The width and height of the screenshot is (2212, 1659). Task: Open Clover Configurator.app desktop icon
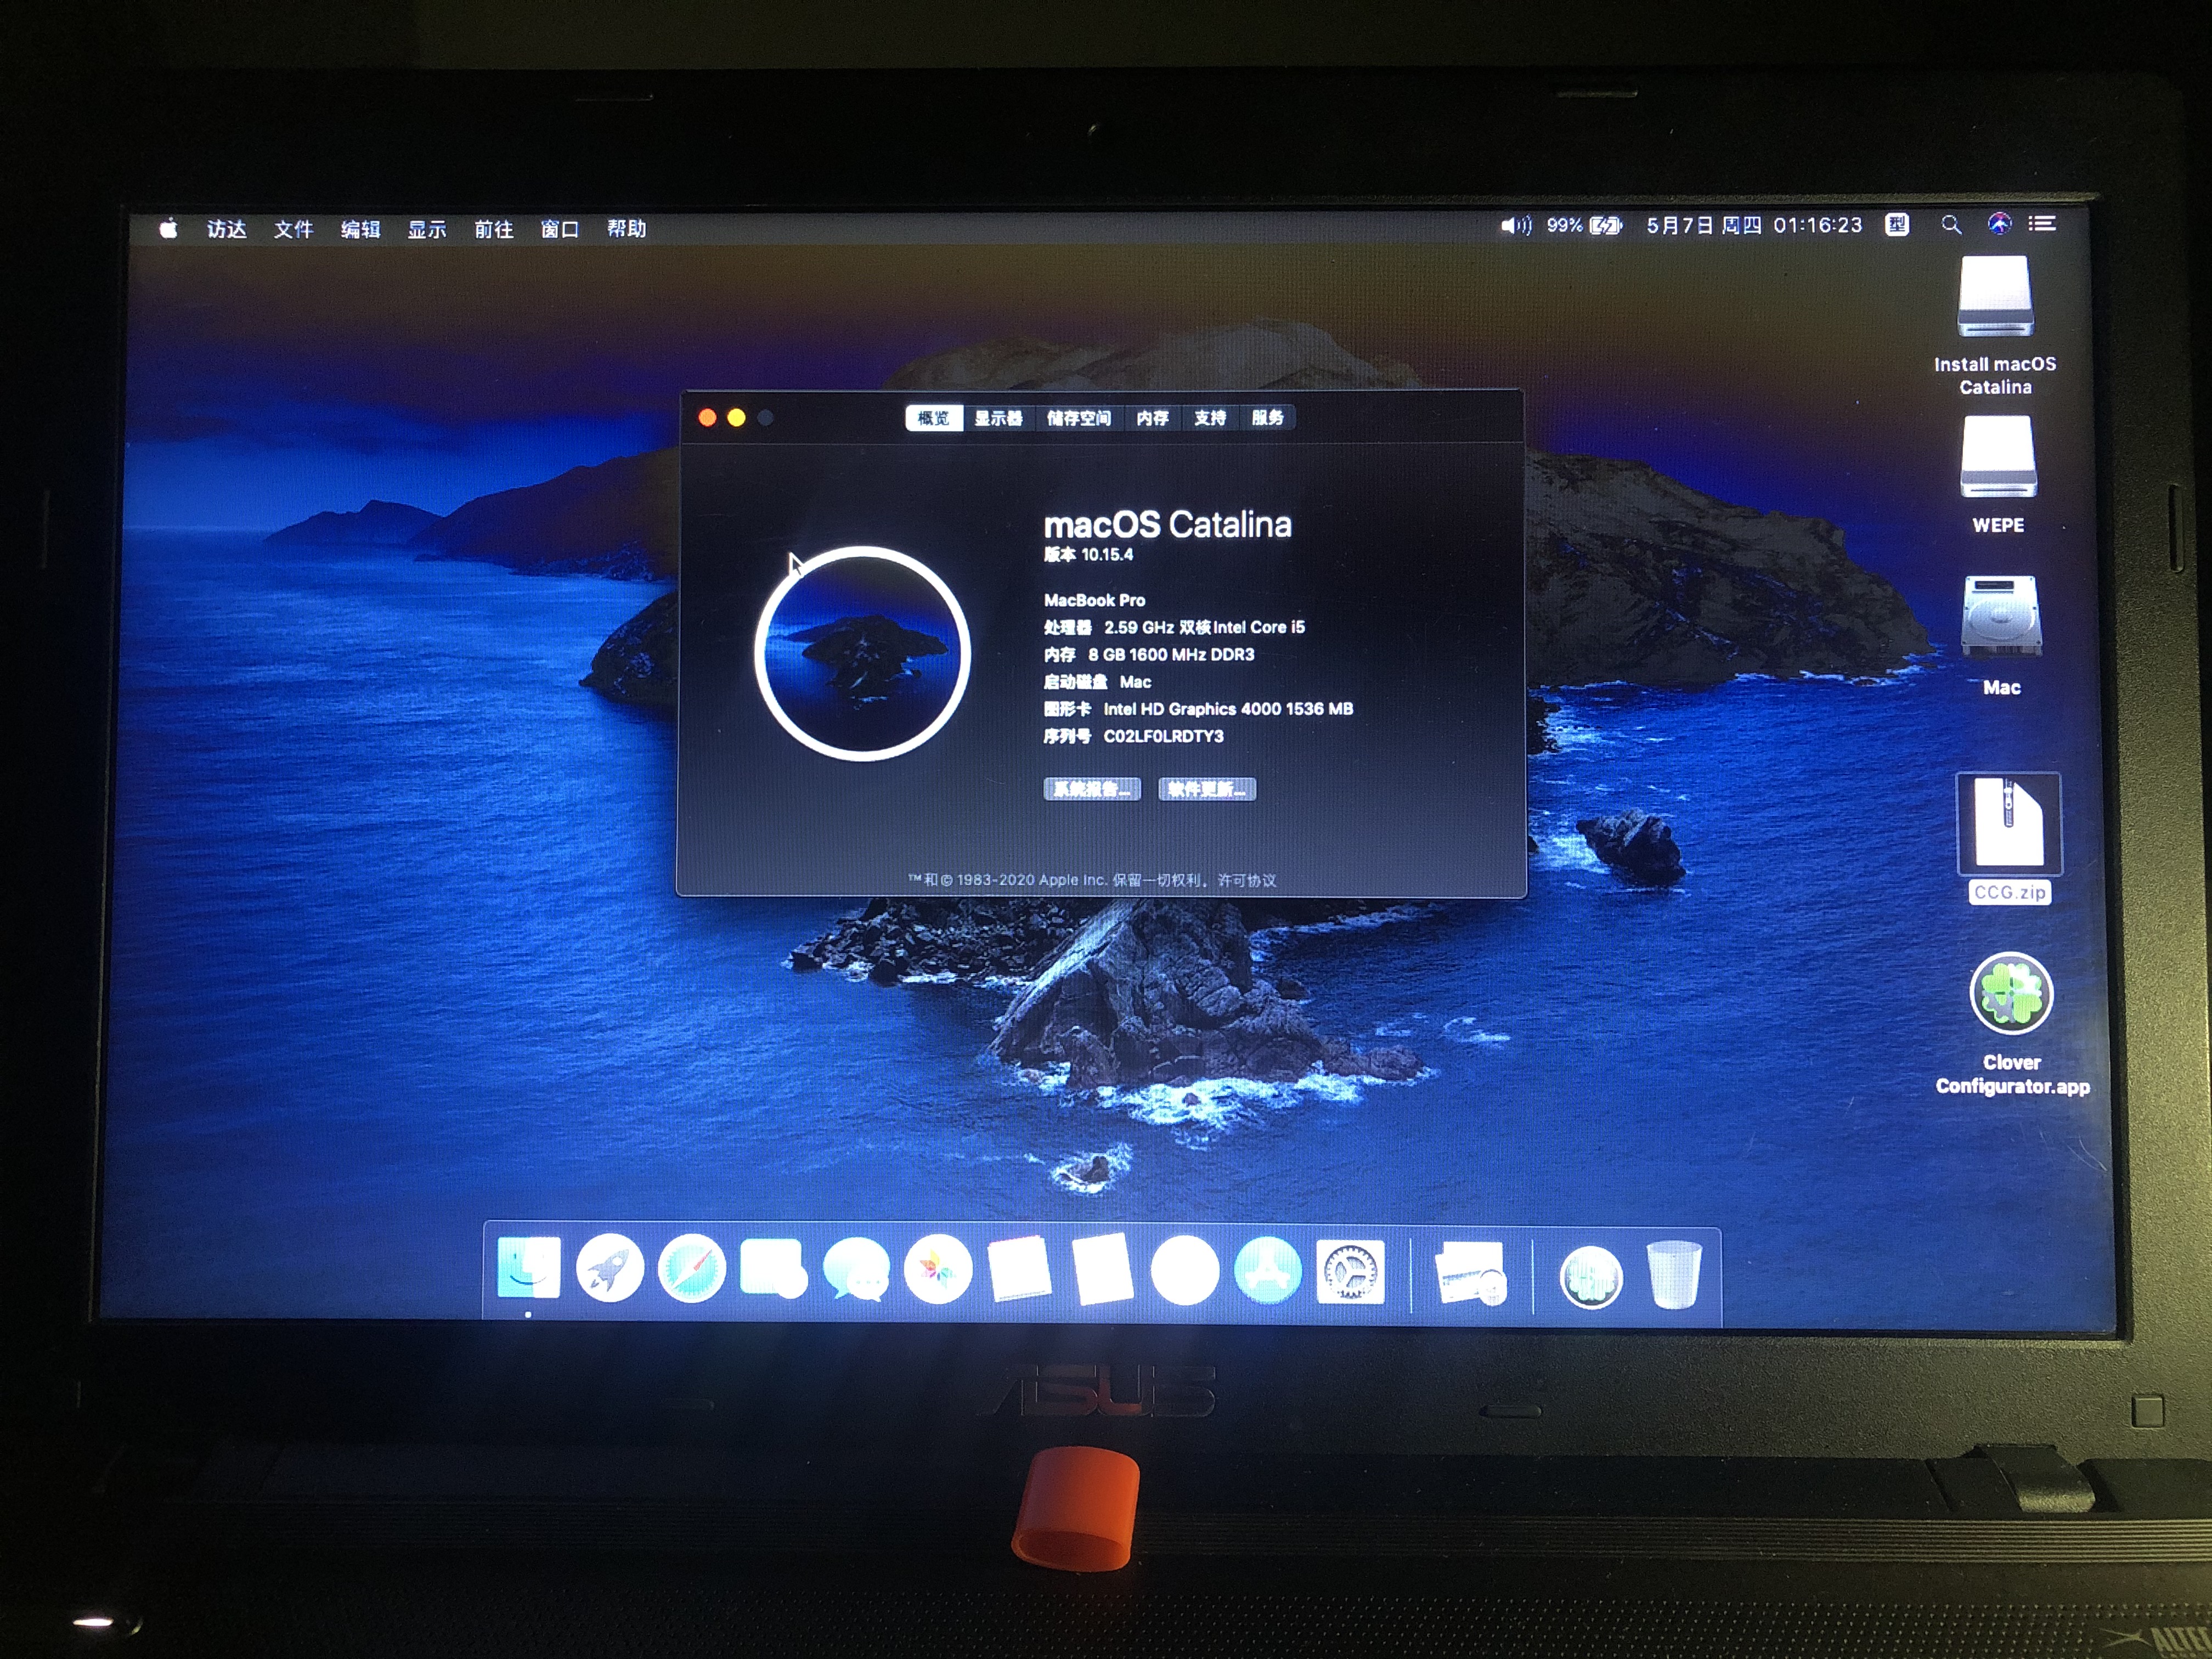point(2011,995)
